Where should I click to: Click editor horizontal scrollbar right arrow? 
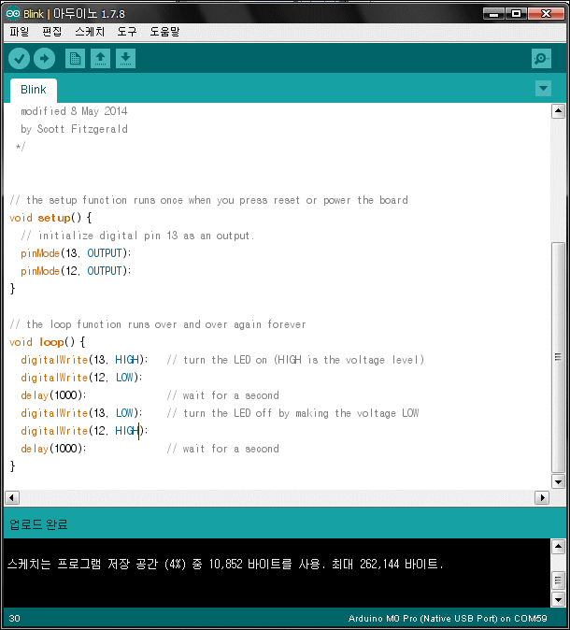[542, 498]
